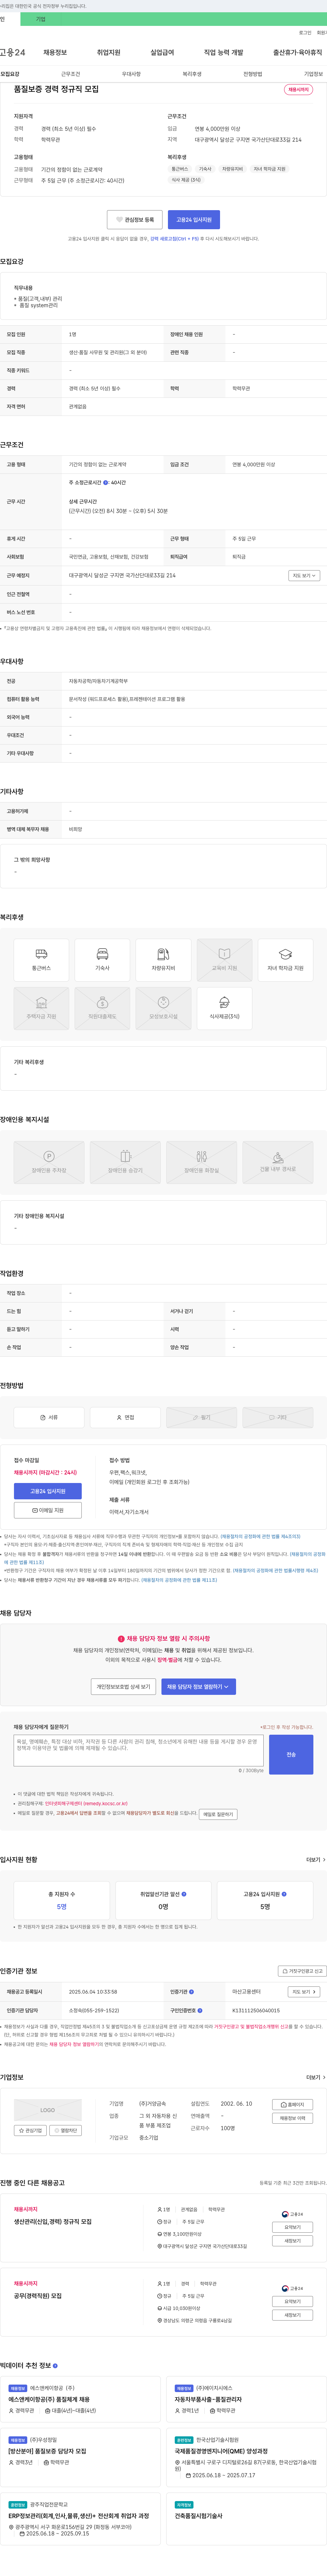Open the 채용정보 menu
Image resolution: width=327 pixels, height=2576 pixels.
[55, 52]
